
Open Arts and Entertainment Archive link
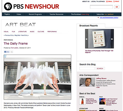[x=109, y=18]
